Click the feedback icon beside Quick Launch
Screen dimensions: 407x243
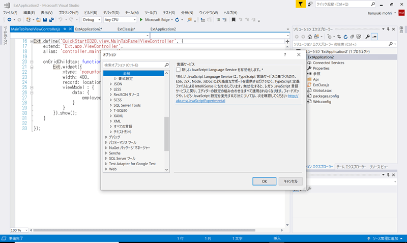coord(310,4)
